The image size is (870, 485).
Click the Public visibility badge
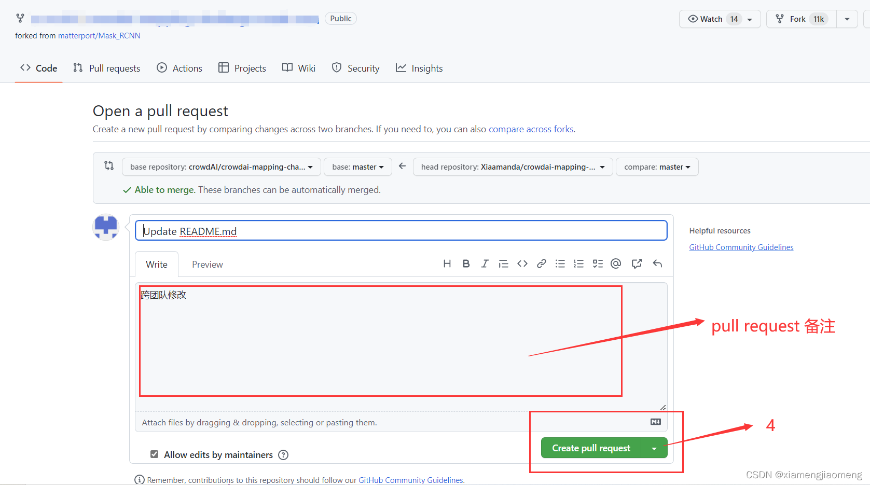point(341,19)
